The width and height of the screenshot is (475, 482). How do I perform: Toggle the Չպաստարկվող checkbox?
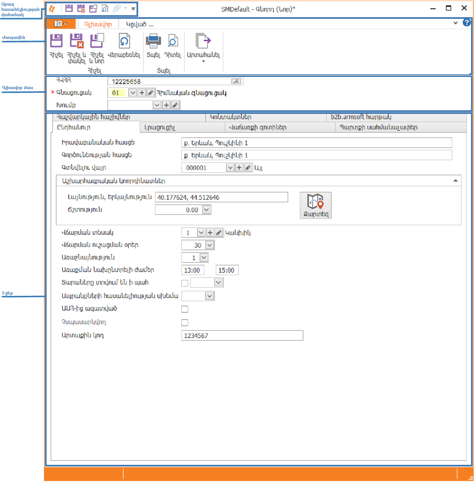click(185, 323)
